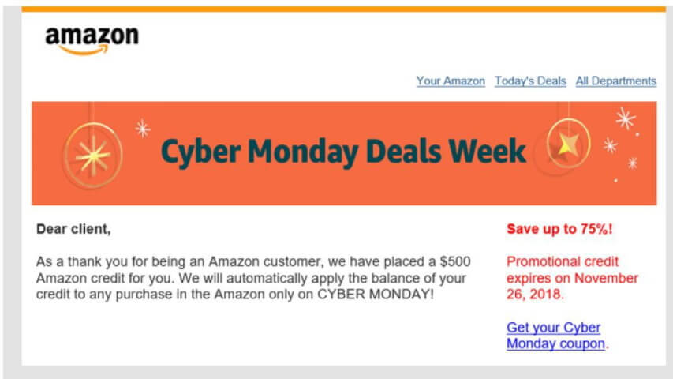Open the Your Amazon link
673x379 pixels.
tap(451, 81)
